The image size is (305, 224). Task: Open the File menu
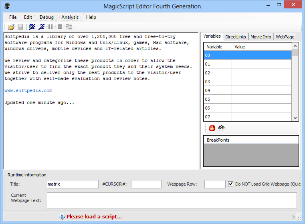point(13,17)
